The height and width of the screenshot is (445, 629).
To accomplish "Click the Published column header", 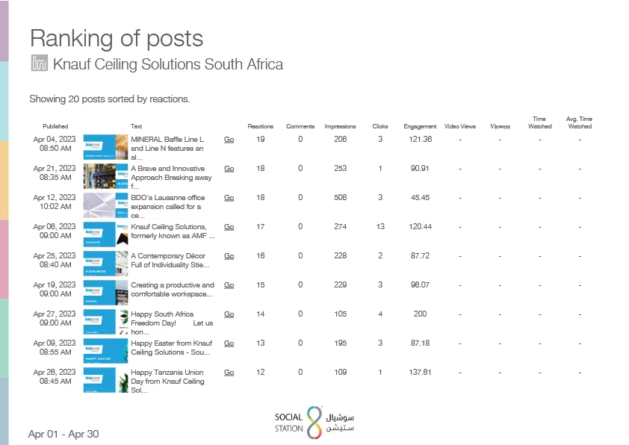I will pyautogui.click(x=55, y=127).
